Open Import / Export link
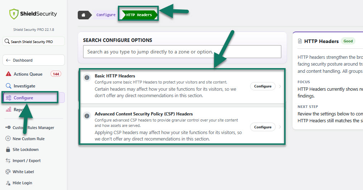This screenshot has height=190, width=363. [27, 161]
